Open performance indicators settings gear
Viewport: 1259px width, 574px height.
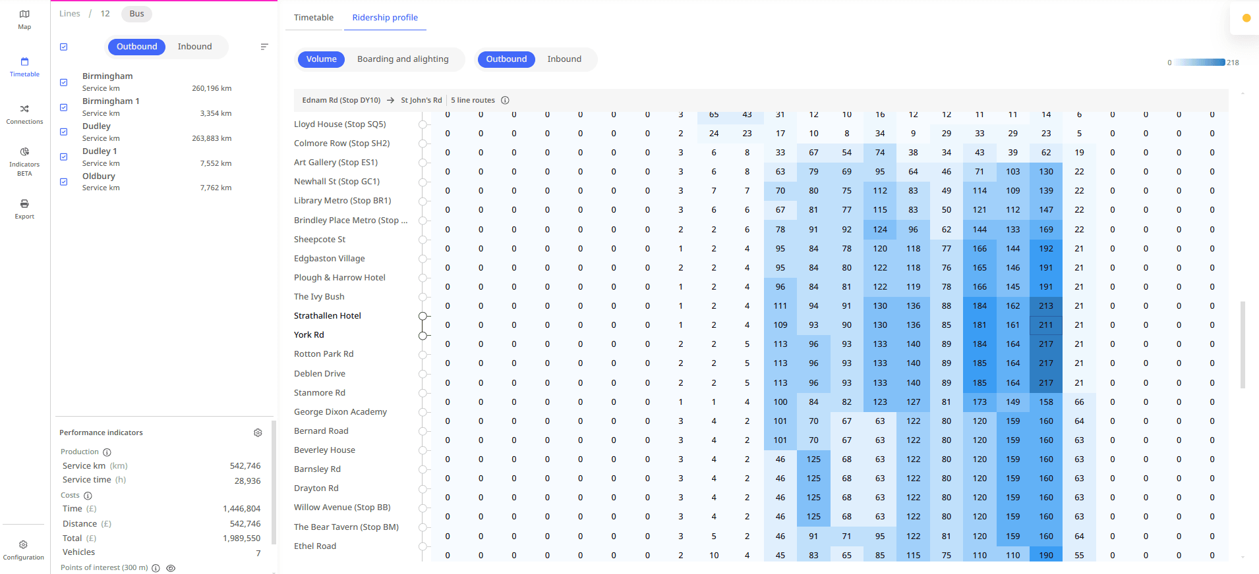[x=258, y=432]
